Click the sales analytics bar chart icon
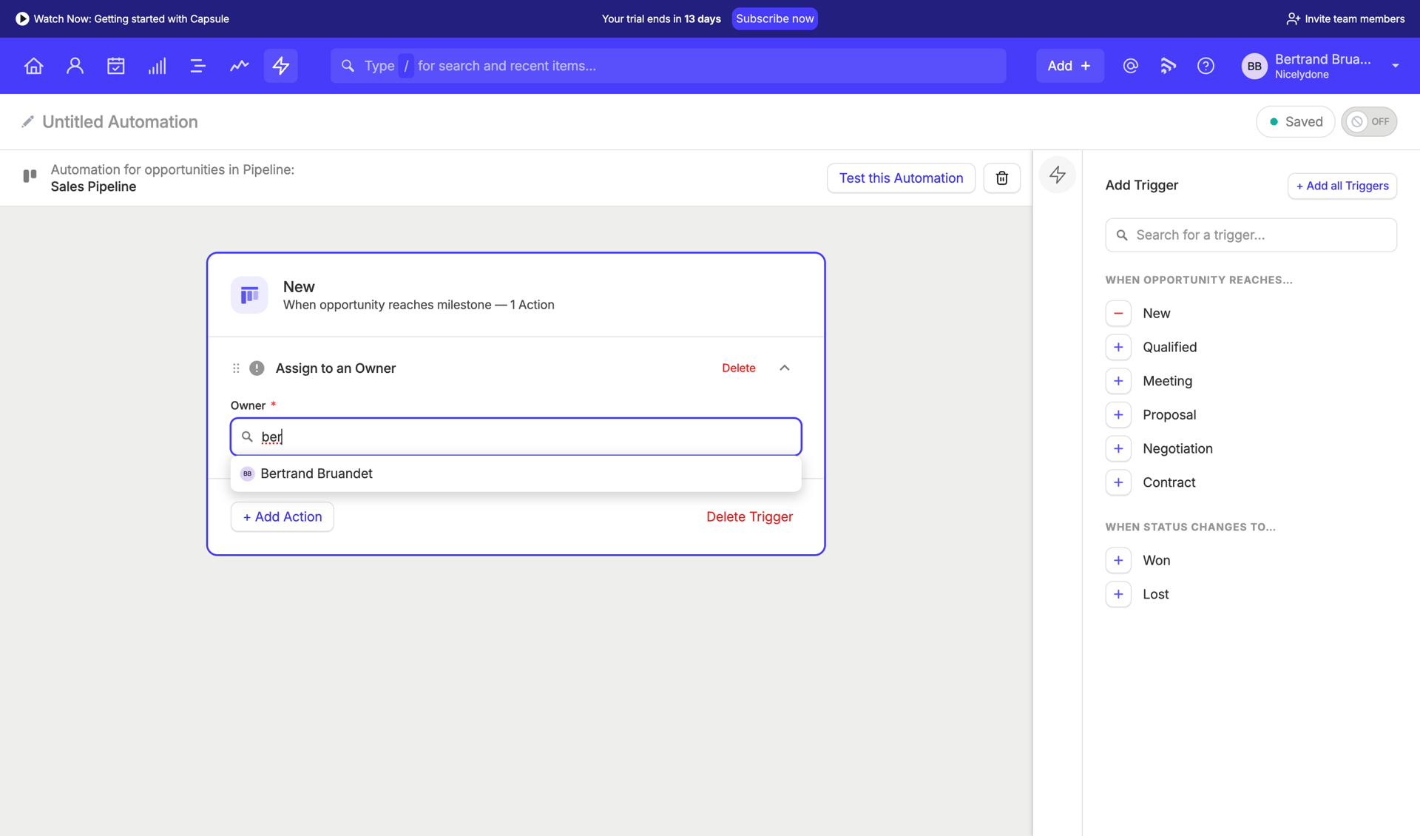The image size is (1420, 836). click(x=157, y=65)
